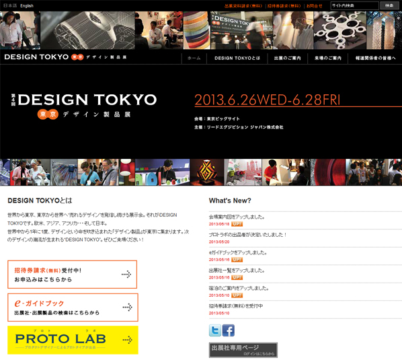Click the lit geometric lamp thumbnail

[207, 172]
